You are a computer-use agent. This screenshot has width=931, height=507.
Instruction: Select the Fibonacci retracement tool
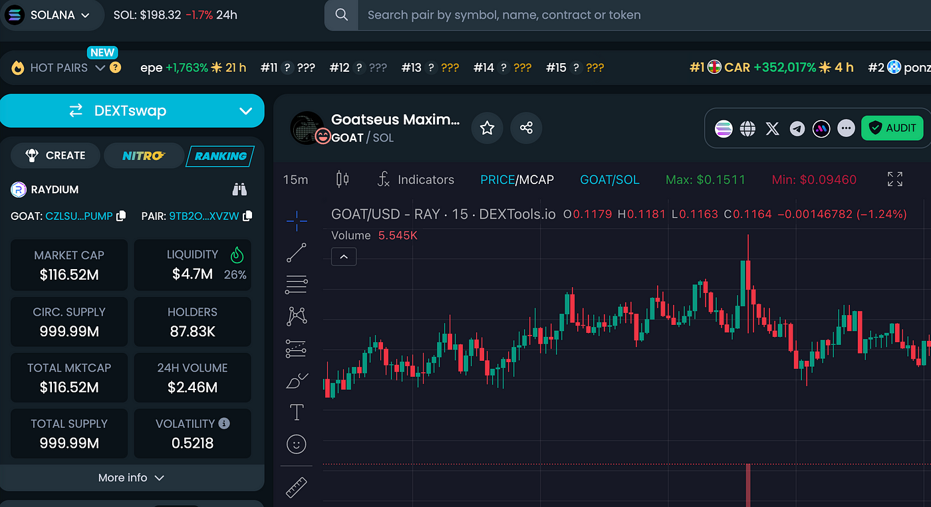click(x=296, y=284)
